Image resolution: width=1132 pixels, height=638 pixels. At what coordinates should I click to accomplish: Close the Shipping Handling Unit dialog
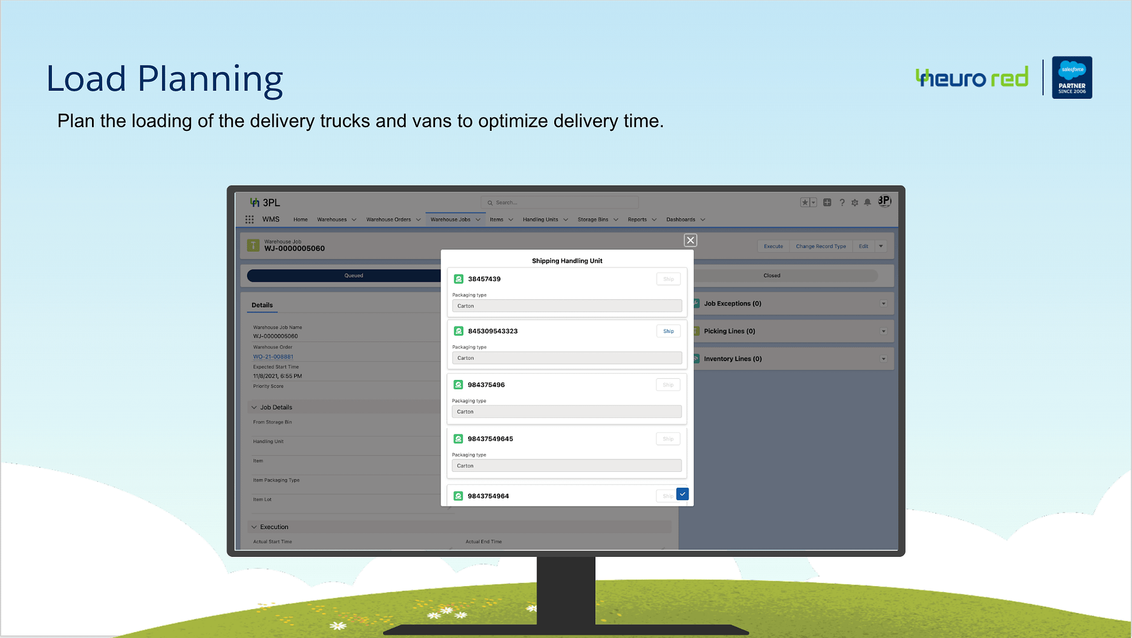pyautogui.click(x=690, y=240)
